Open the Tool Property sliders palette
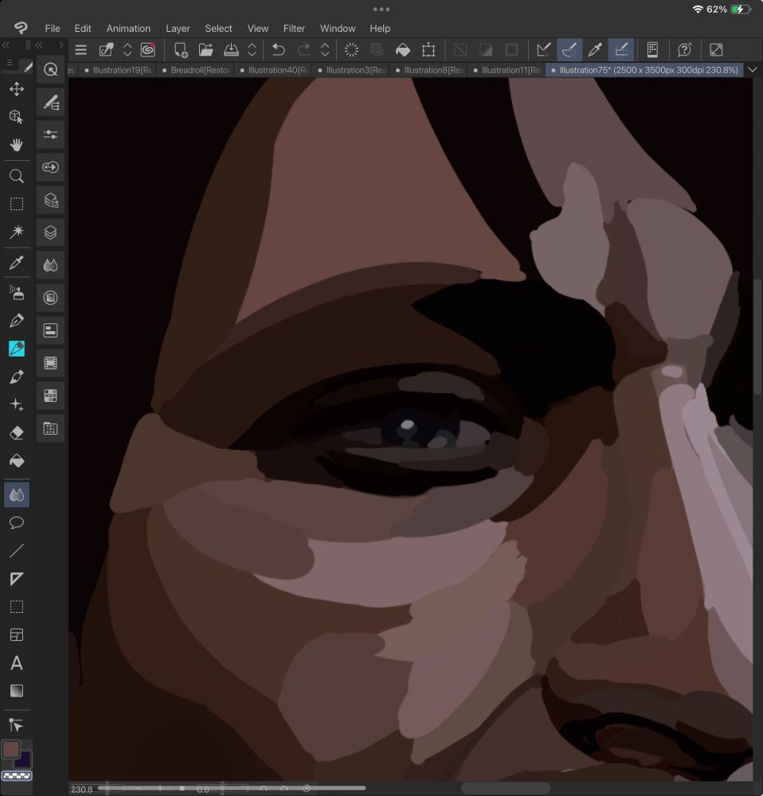Viewport: 763px width, 796px height. 50,135
